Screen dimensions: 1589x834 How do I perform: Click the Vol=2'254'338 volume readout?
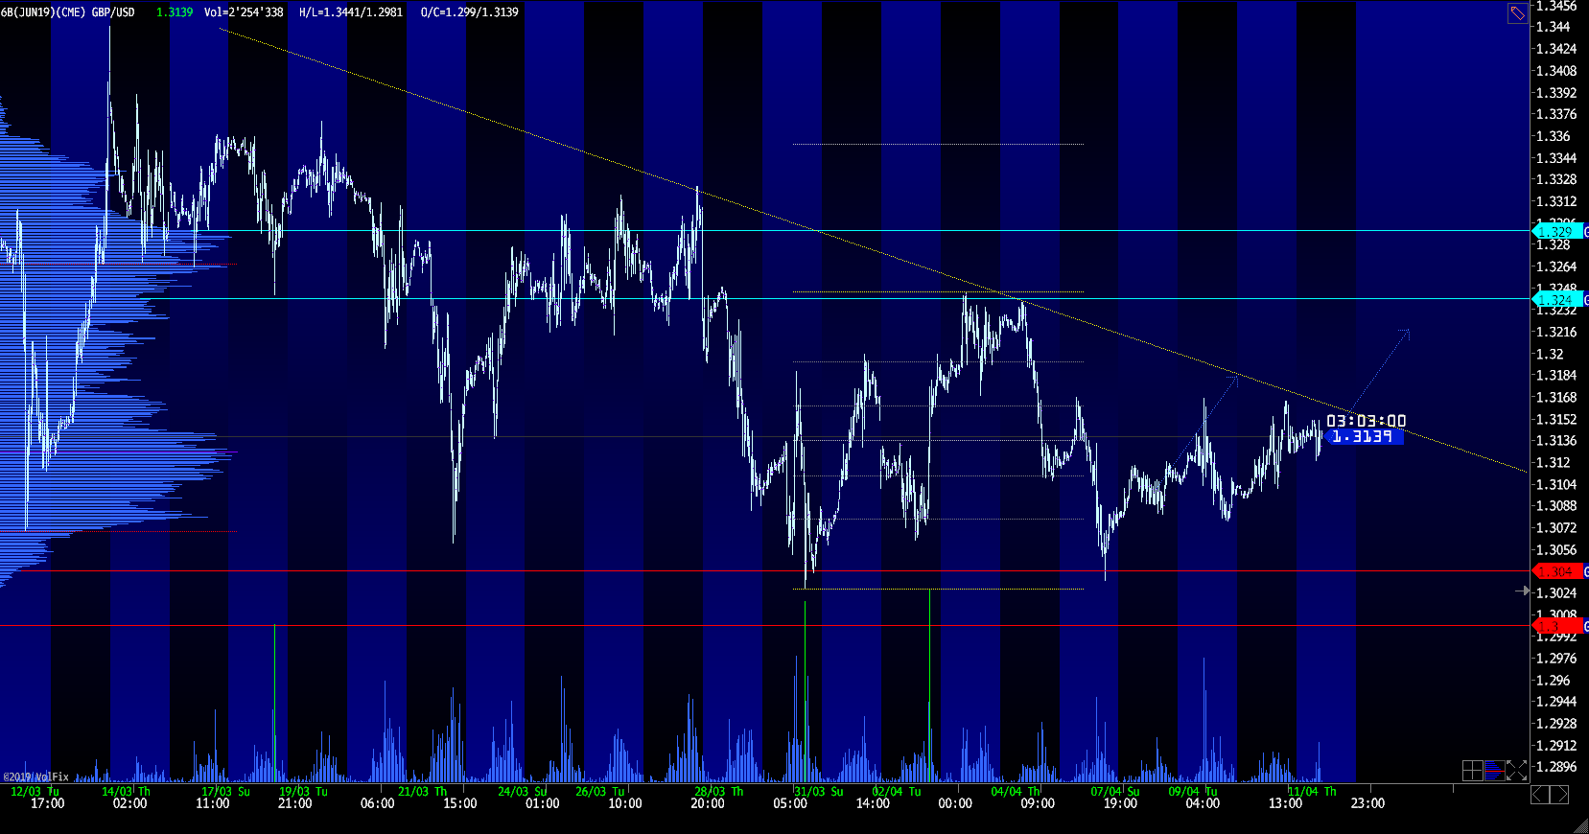point(244,12)
